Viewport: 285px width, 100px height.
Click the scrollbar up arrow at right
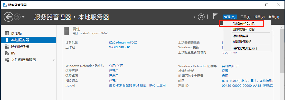(x=282, y=27)
